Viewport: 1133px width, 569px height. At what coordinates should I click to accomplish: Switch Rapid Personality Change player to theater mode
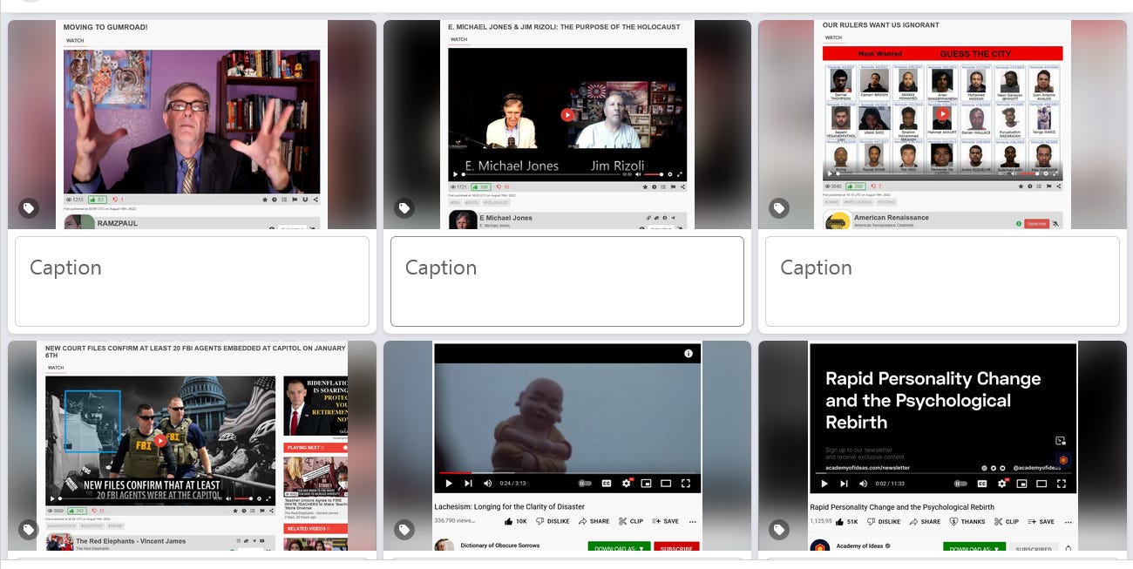(x=1041, y=484)
